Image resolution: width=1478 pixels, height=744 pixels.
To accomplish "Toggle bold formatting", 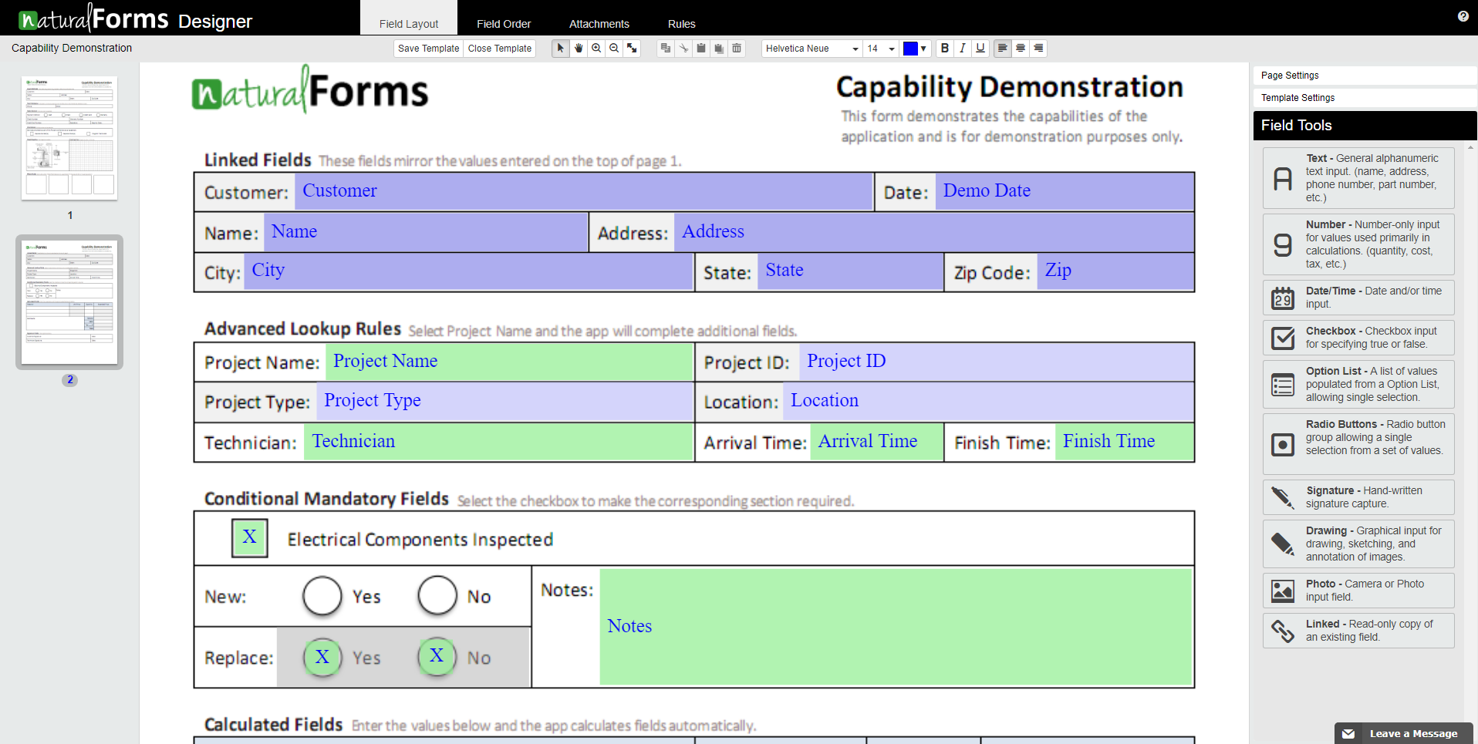I will [945, 48].
